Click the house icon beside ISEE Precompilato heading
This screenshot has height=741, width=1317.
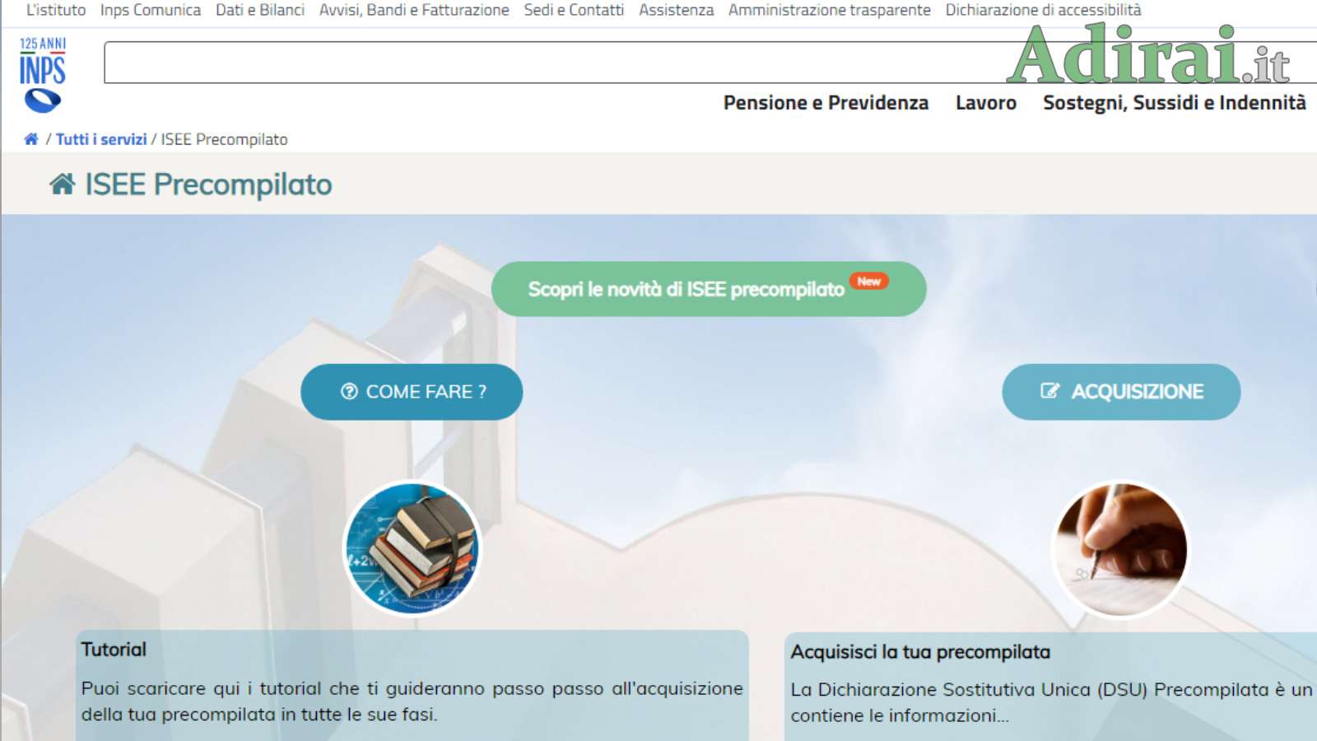[x=63, y=184]
